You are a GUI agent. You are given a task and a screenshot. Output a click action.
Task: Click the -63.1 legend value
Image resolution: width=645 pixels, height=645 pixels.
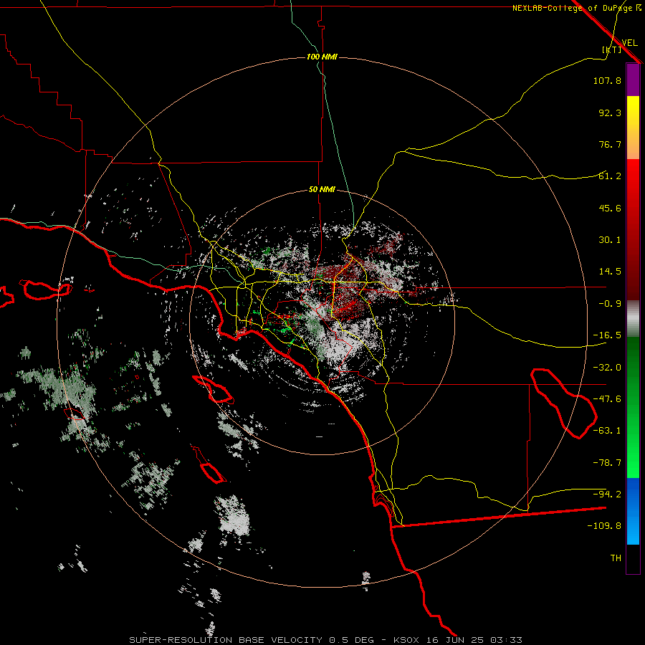[x=607, y=431]
